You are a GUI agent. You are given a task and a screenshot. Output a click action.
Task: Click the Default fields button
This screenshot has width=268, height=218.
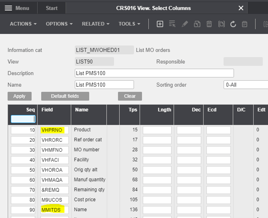click(x=65, y=96)
